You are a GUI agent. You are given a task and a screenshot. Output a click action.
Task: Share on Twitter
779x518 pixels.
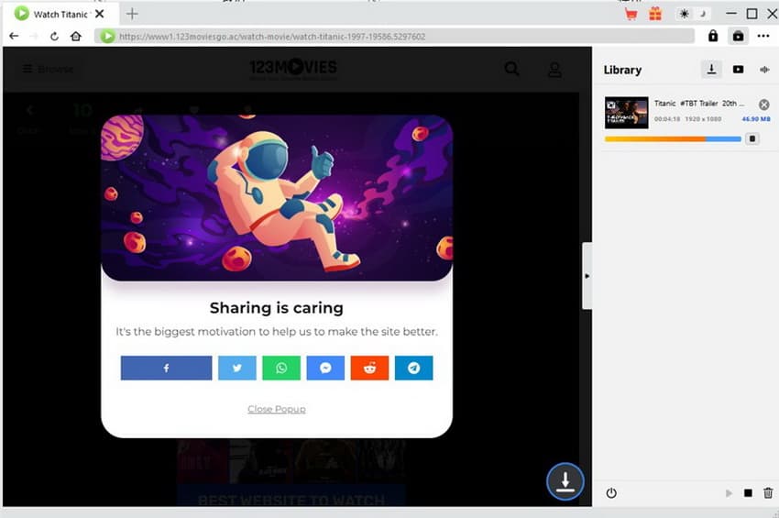point(237,368)
